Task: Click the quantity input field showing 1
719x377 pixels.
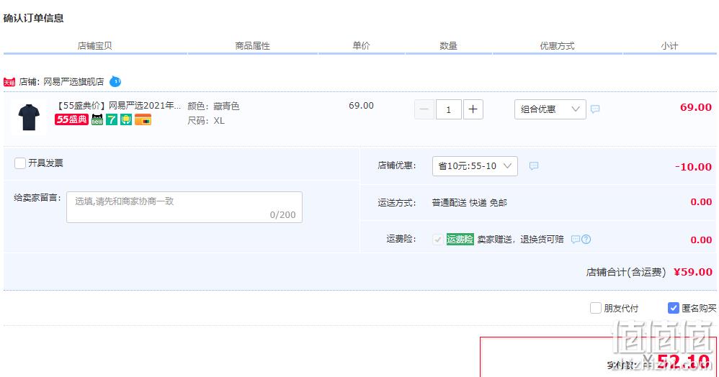Action: 448,109
